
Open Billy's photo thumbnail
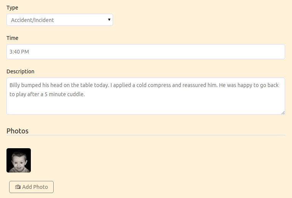pyautogui.click(x=19, y=160)
